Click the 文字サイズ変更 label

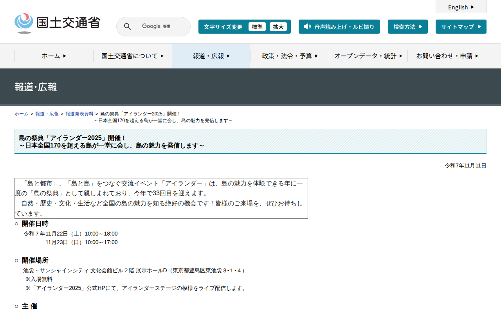(223, 27)
